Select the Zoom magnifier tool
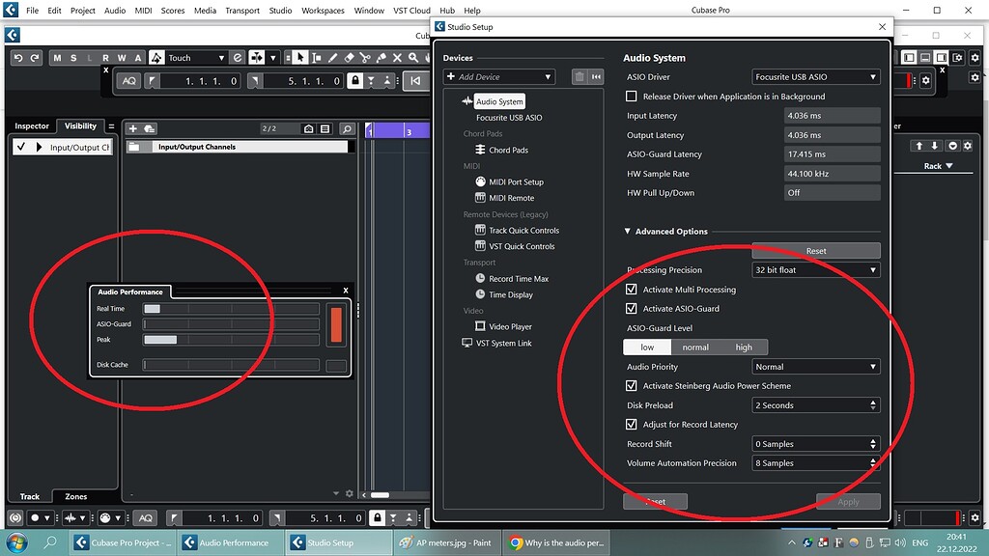This screenshot has height=556, width=989. (x=412, y=58)
